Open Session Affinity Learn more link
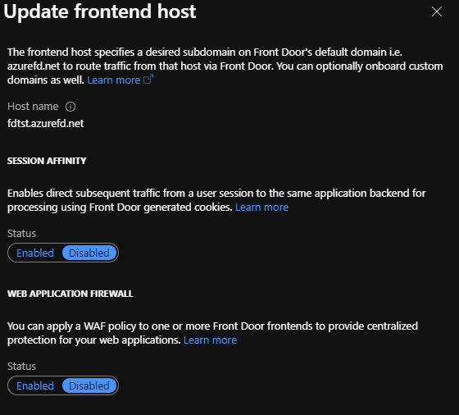 pos(261,207)
